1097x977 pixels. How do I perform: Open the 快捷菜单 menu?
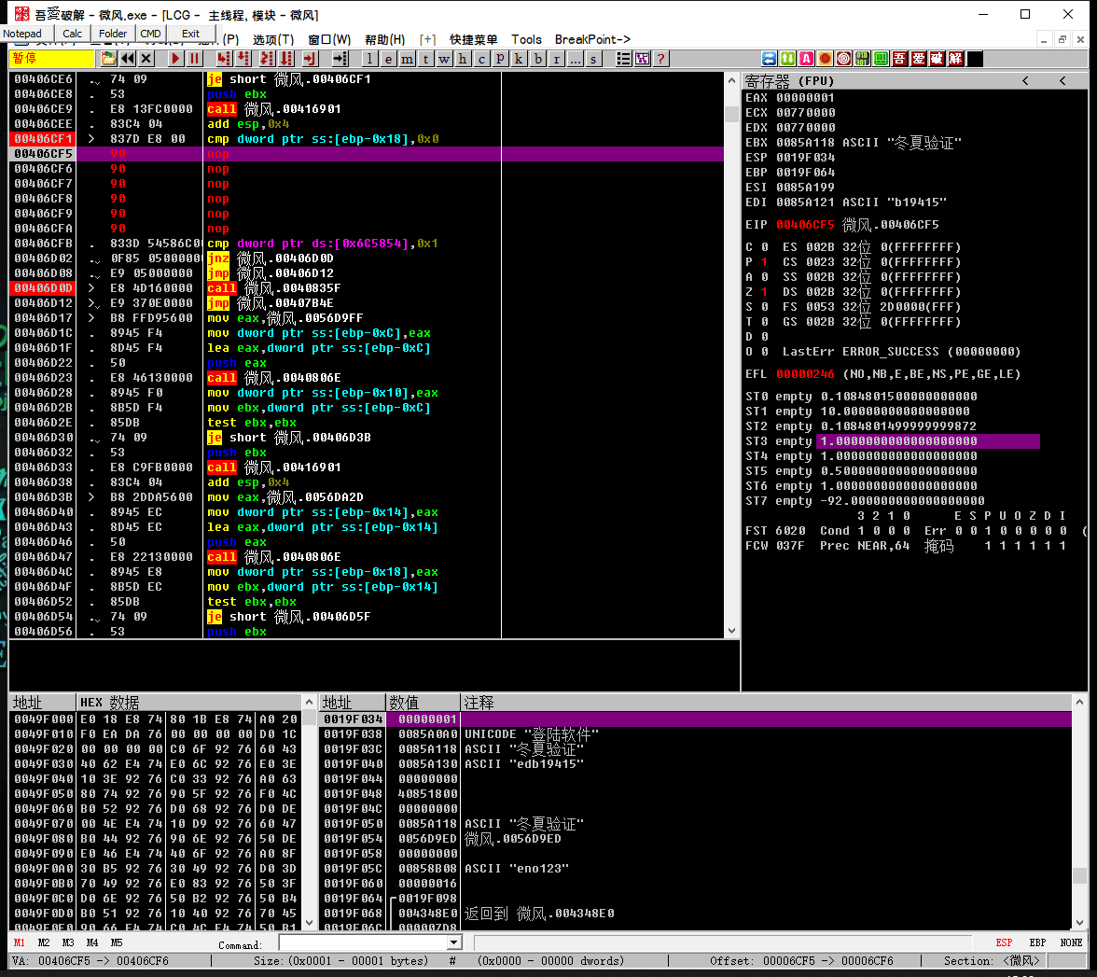pos(474,40)
